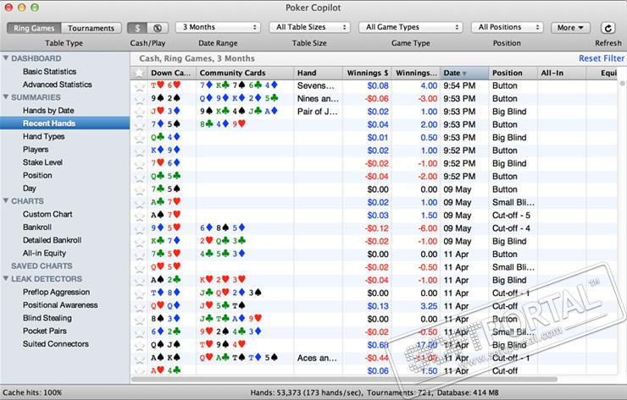Star the hand with Q♣ 4♦ down cards
This screenshot has width=627, height=400.
(139, 138)
